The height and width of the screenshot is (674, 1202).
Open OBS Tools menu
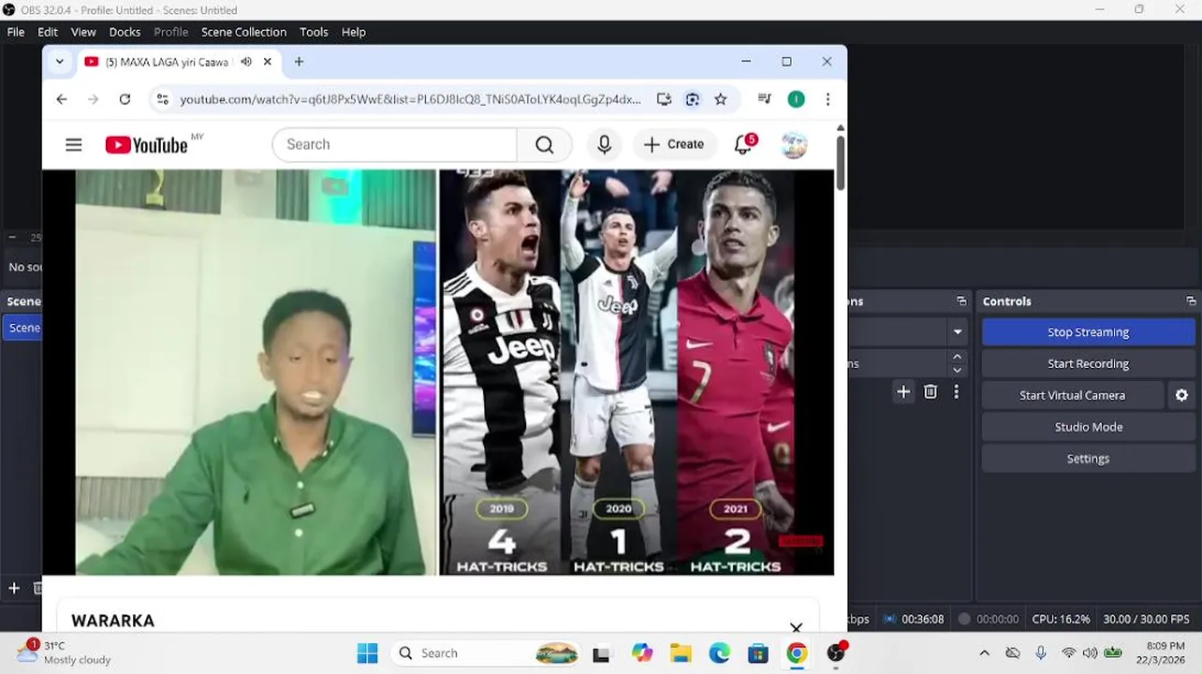(314, 32)
